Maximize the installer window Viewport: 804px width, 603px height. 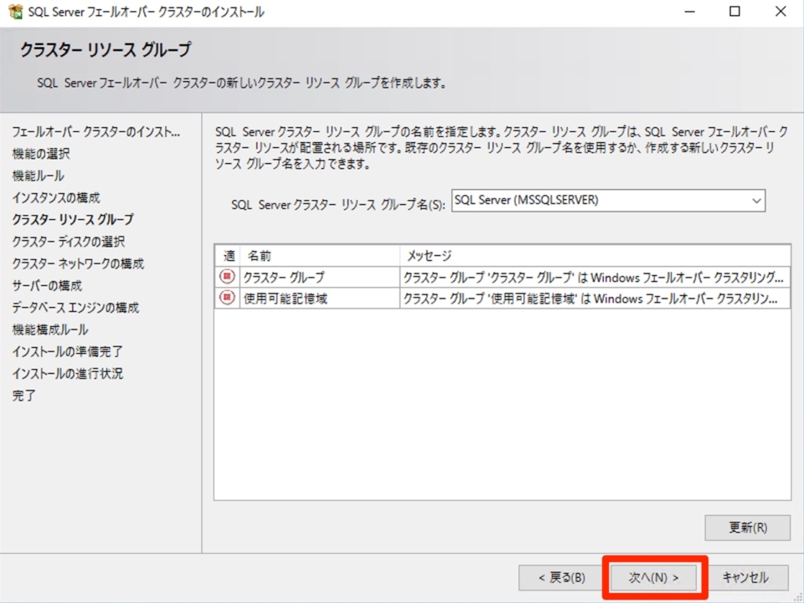coord(734,11)
